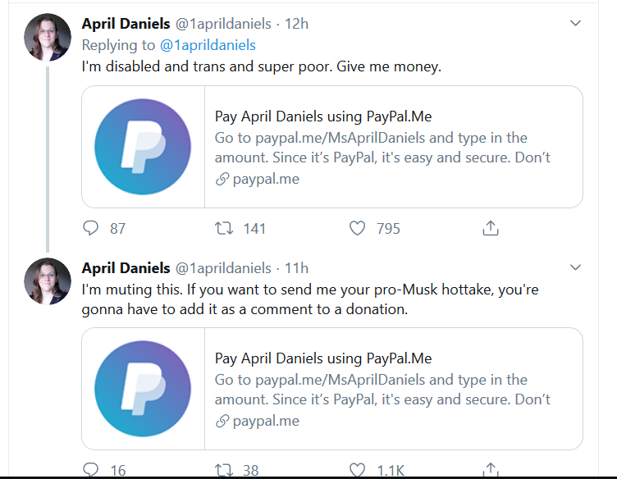This screenshot has width=617, height=479.
Task: Share the second tweet via upload icon
Action: (x=491, y=470)
